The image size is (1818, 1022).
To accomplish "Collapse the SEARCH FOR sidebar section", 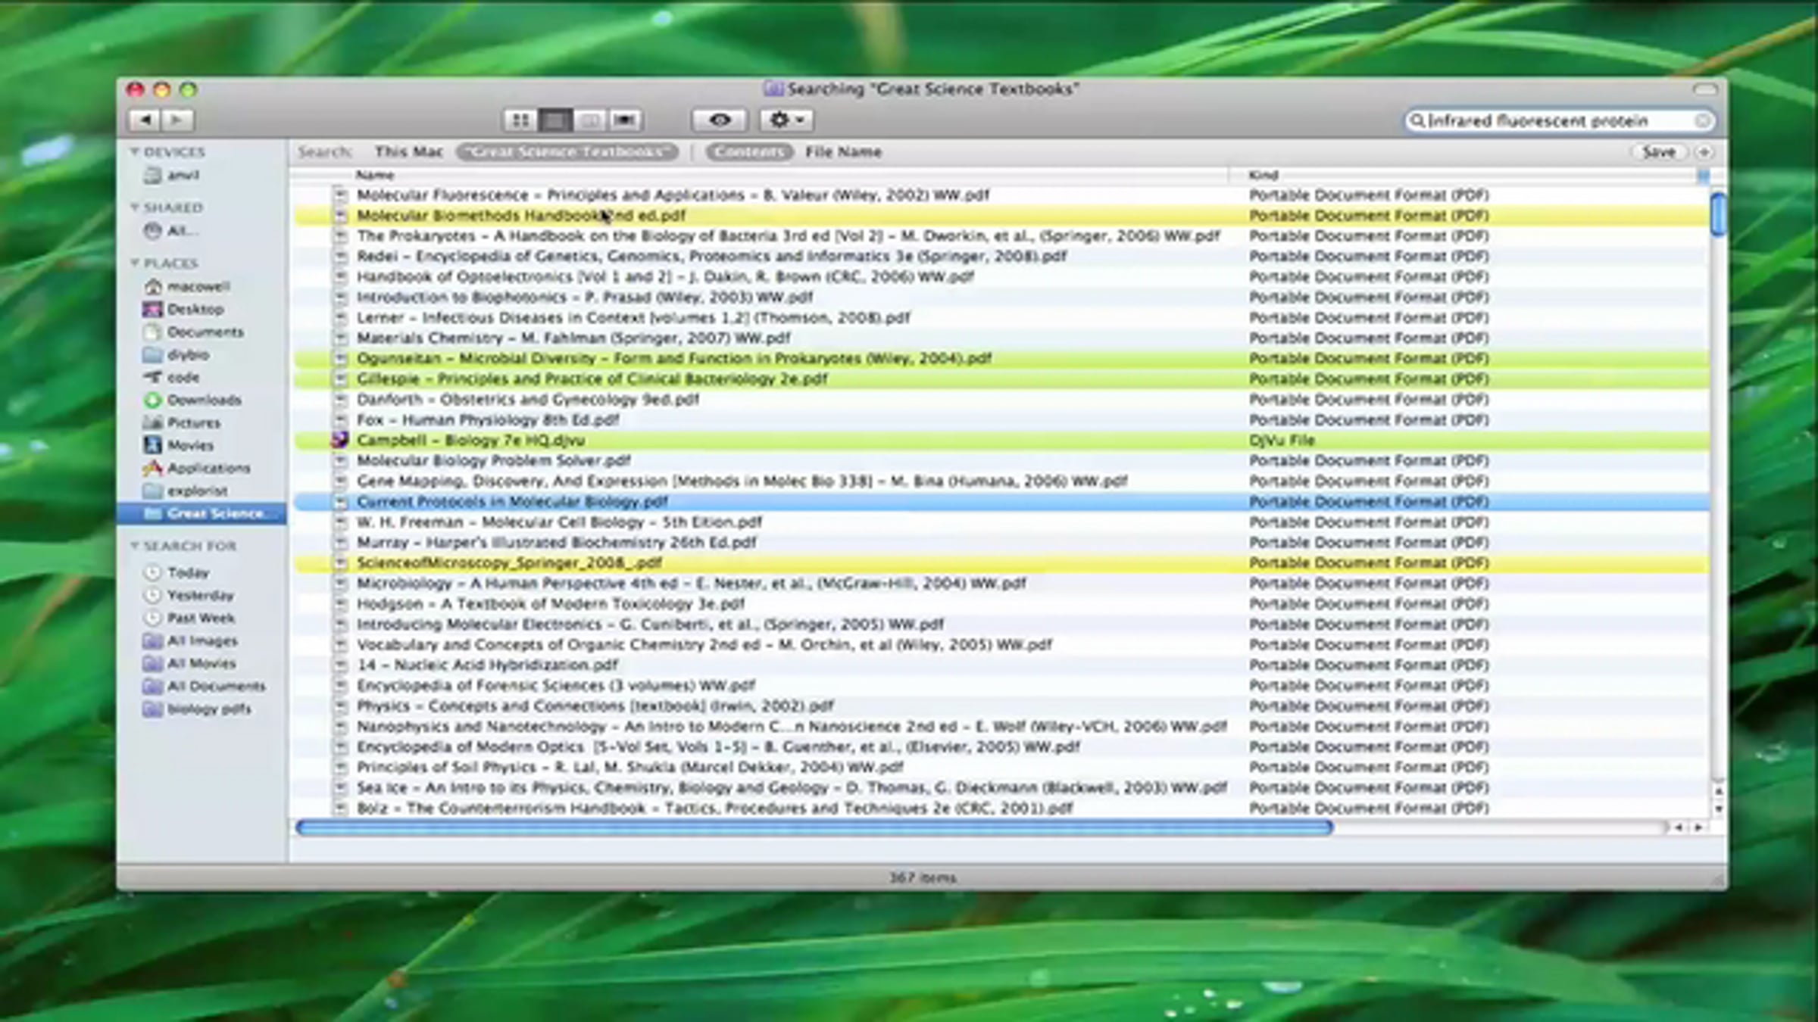I will point(135,546).
